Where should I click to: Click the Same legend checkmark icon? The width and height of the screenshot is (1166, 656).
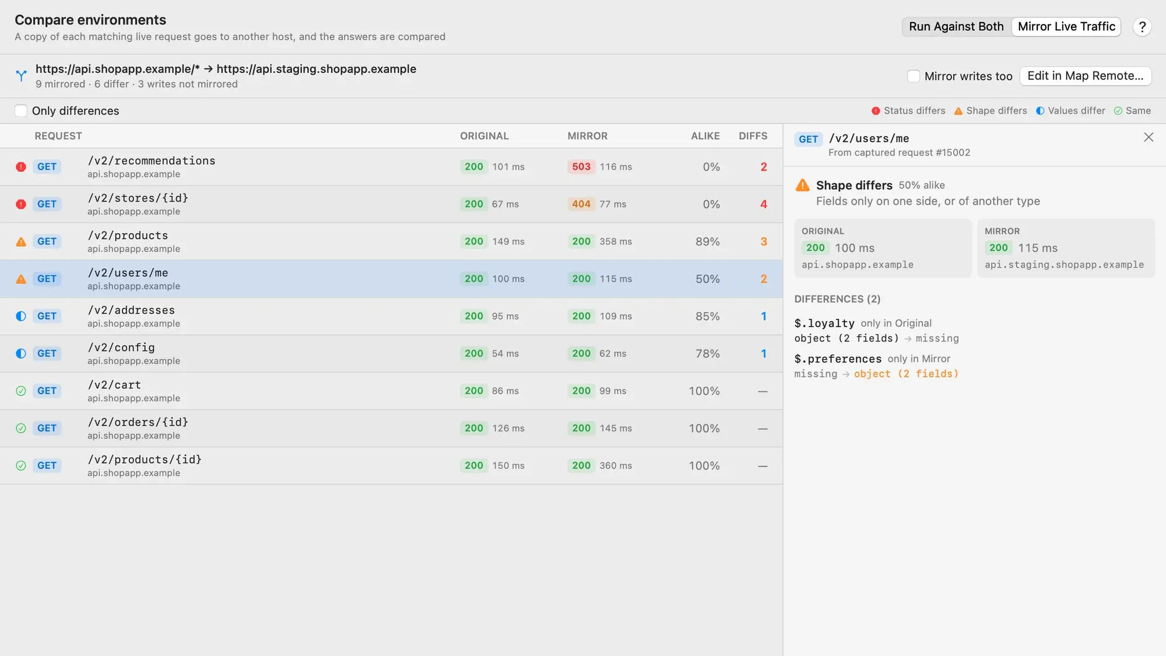[1118, 111]
